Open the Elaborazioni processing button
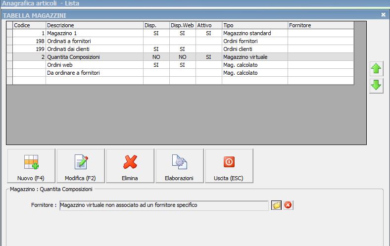Screen dimensions: 390x246 [x=179, y=166]
